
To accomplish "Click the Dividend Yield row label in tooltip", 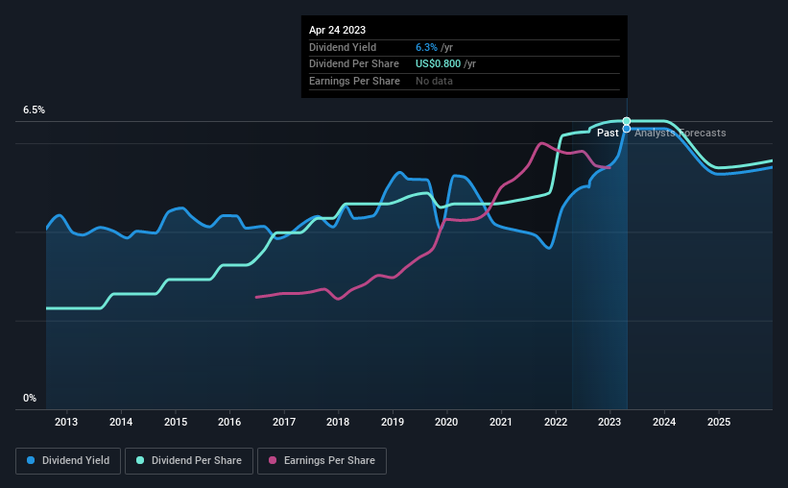I will [343, 47].
